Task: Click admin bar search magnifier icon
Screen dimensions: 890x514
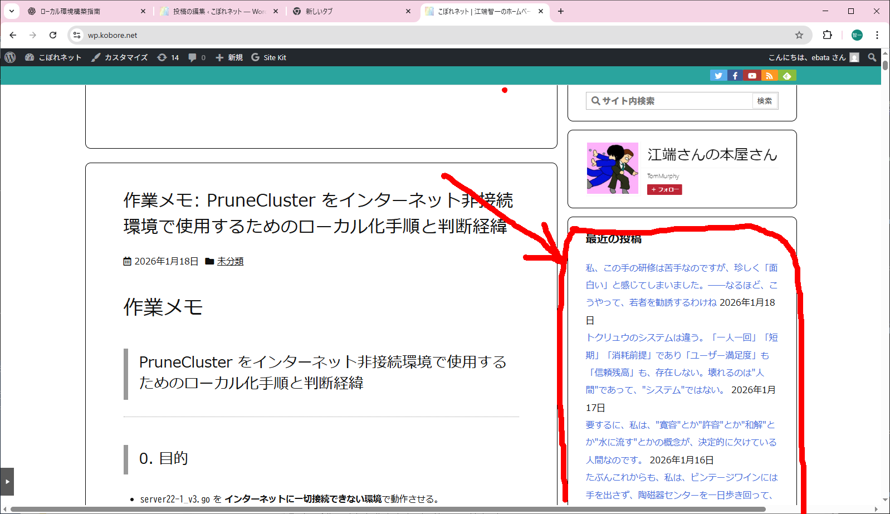Action: [872, 57]
